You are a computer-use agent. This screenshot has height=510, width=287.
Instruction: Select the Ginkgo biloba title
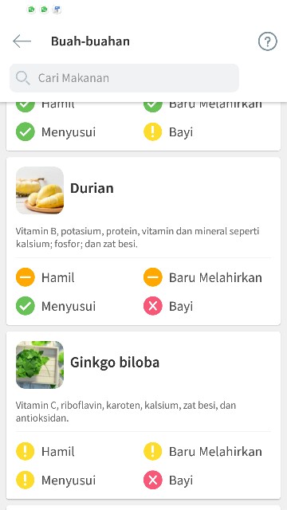tap(115, 363)
